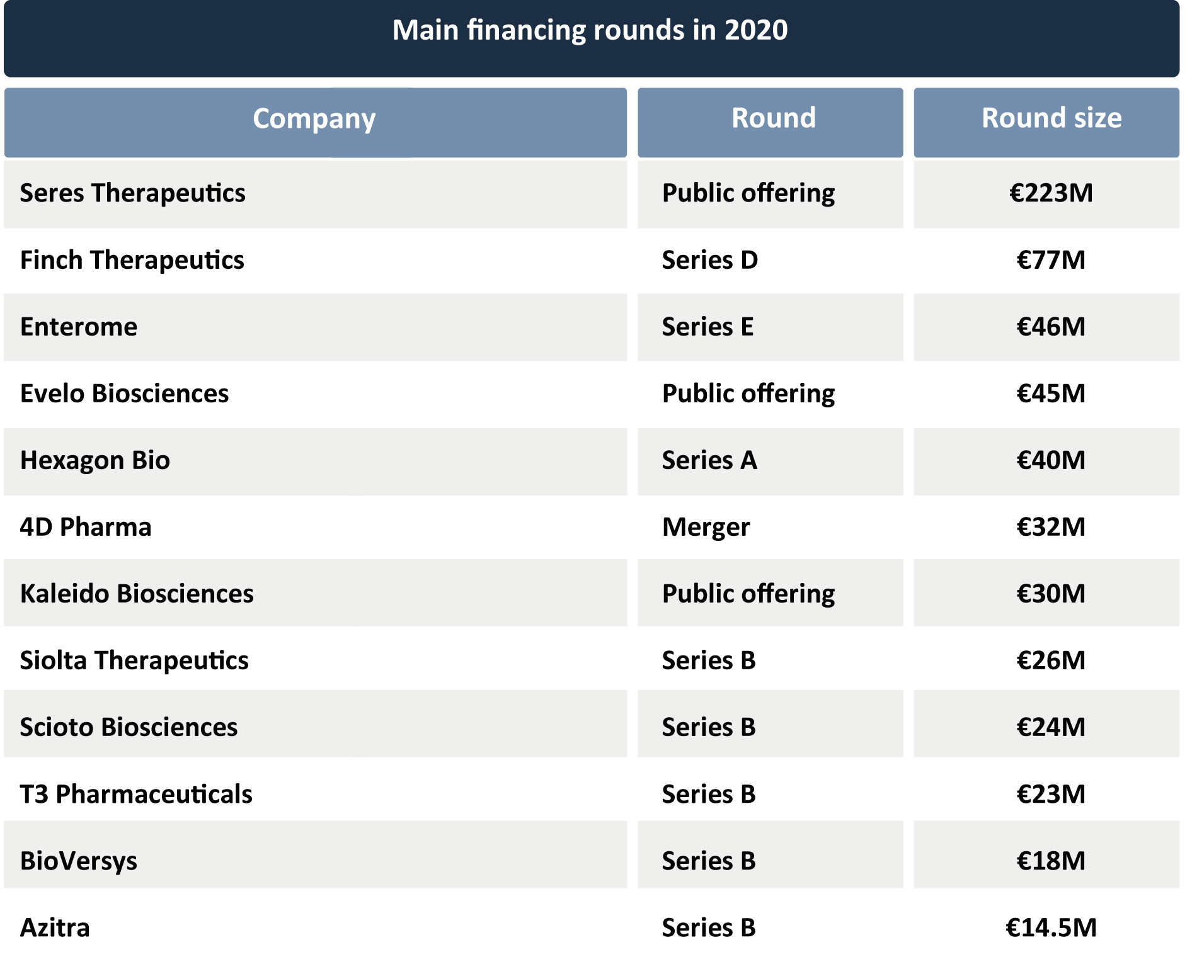This screenshot has width=1192, height=969.
Task: Click the Series A round cell
Action: [x=709, y=460]
